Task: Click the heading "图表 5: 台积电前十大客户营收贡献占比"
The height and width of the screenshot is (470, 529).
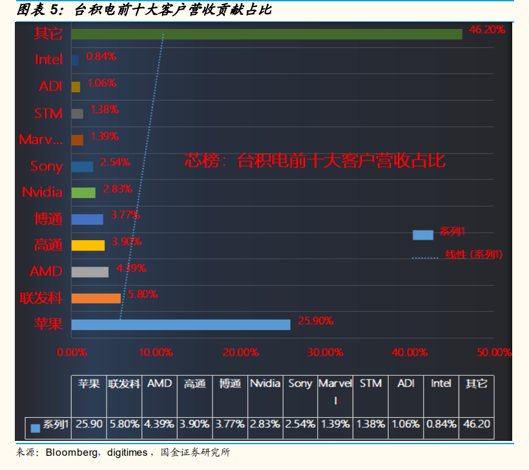Action: pyautogui.click(x=144, y=10)
